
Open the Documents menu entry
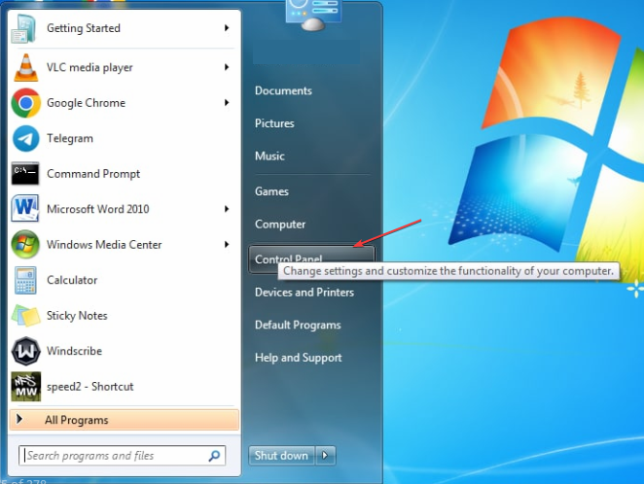click(x=283, y=90)
